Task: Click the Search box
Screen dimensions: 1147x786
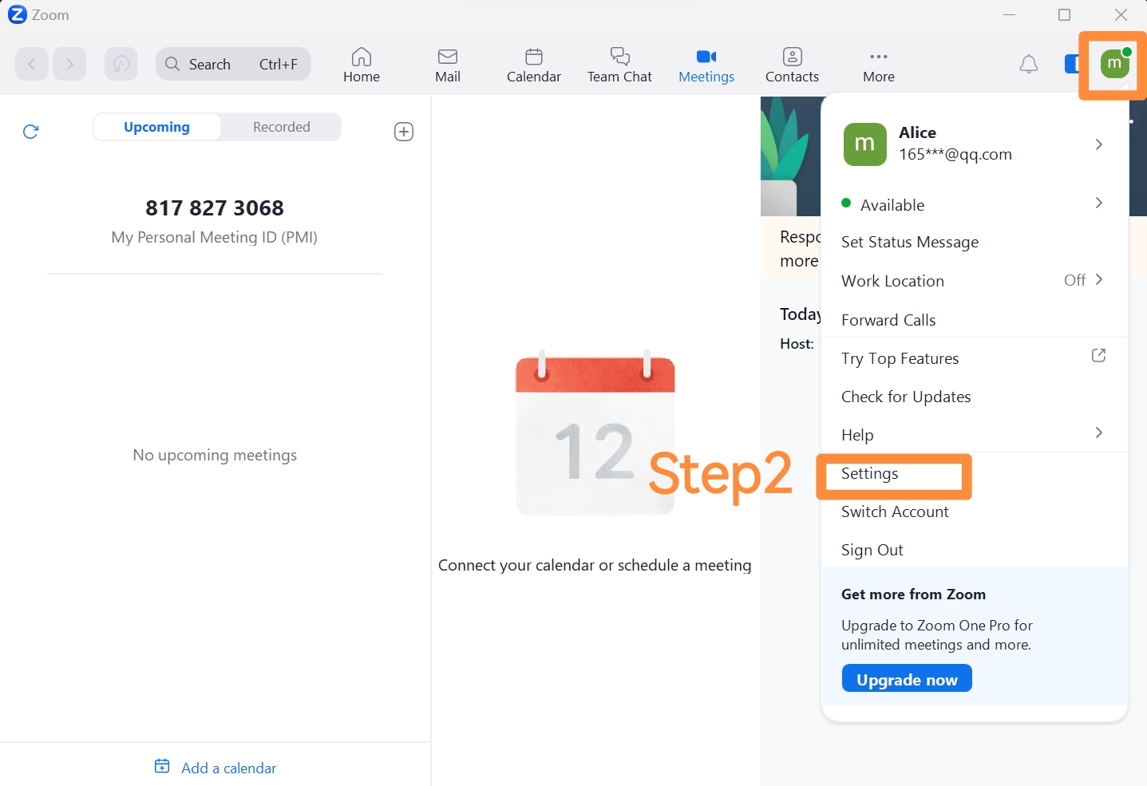Action: 233,64
